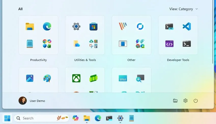Open User Demo account menu

point(32,101)
